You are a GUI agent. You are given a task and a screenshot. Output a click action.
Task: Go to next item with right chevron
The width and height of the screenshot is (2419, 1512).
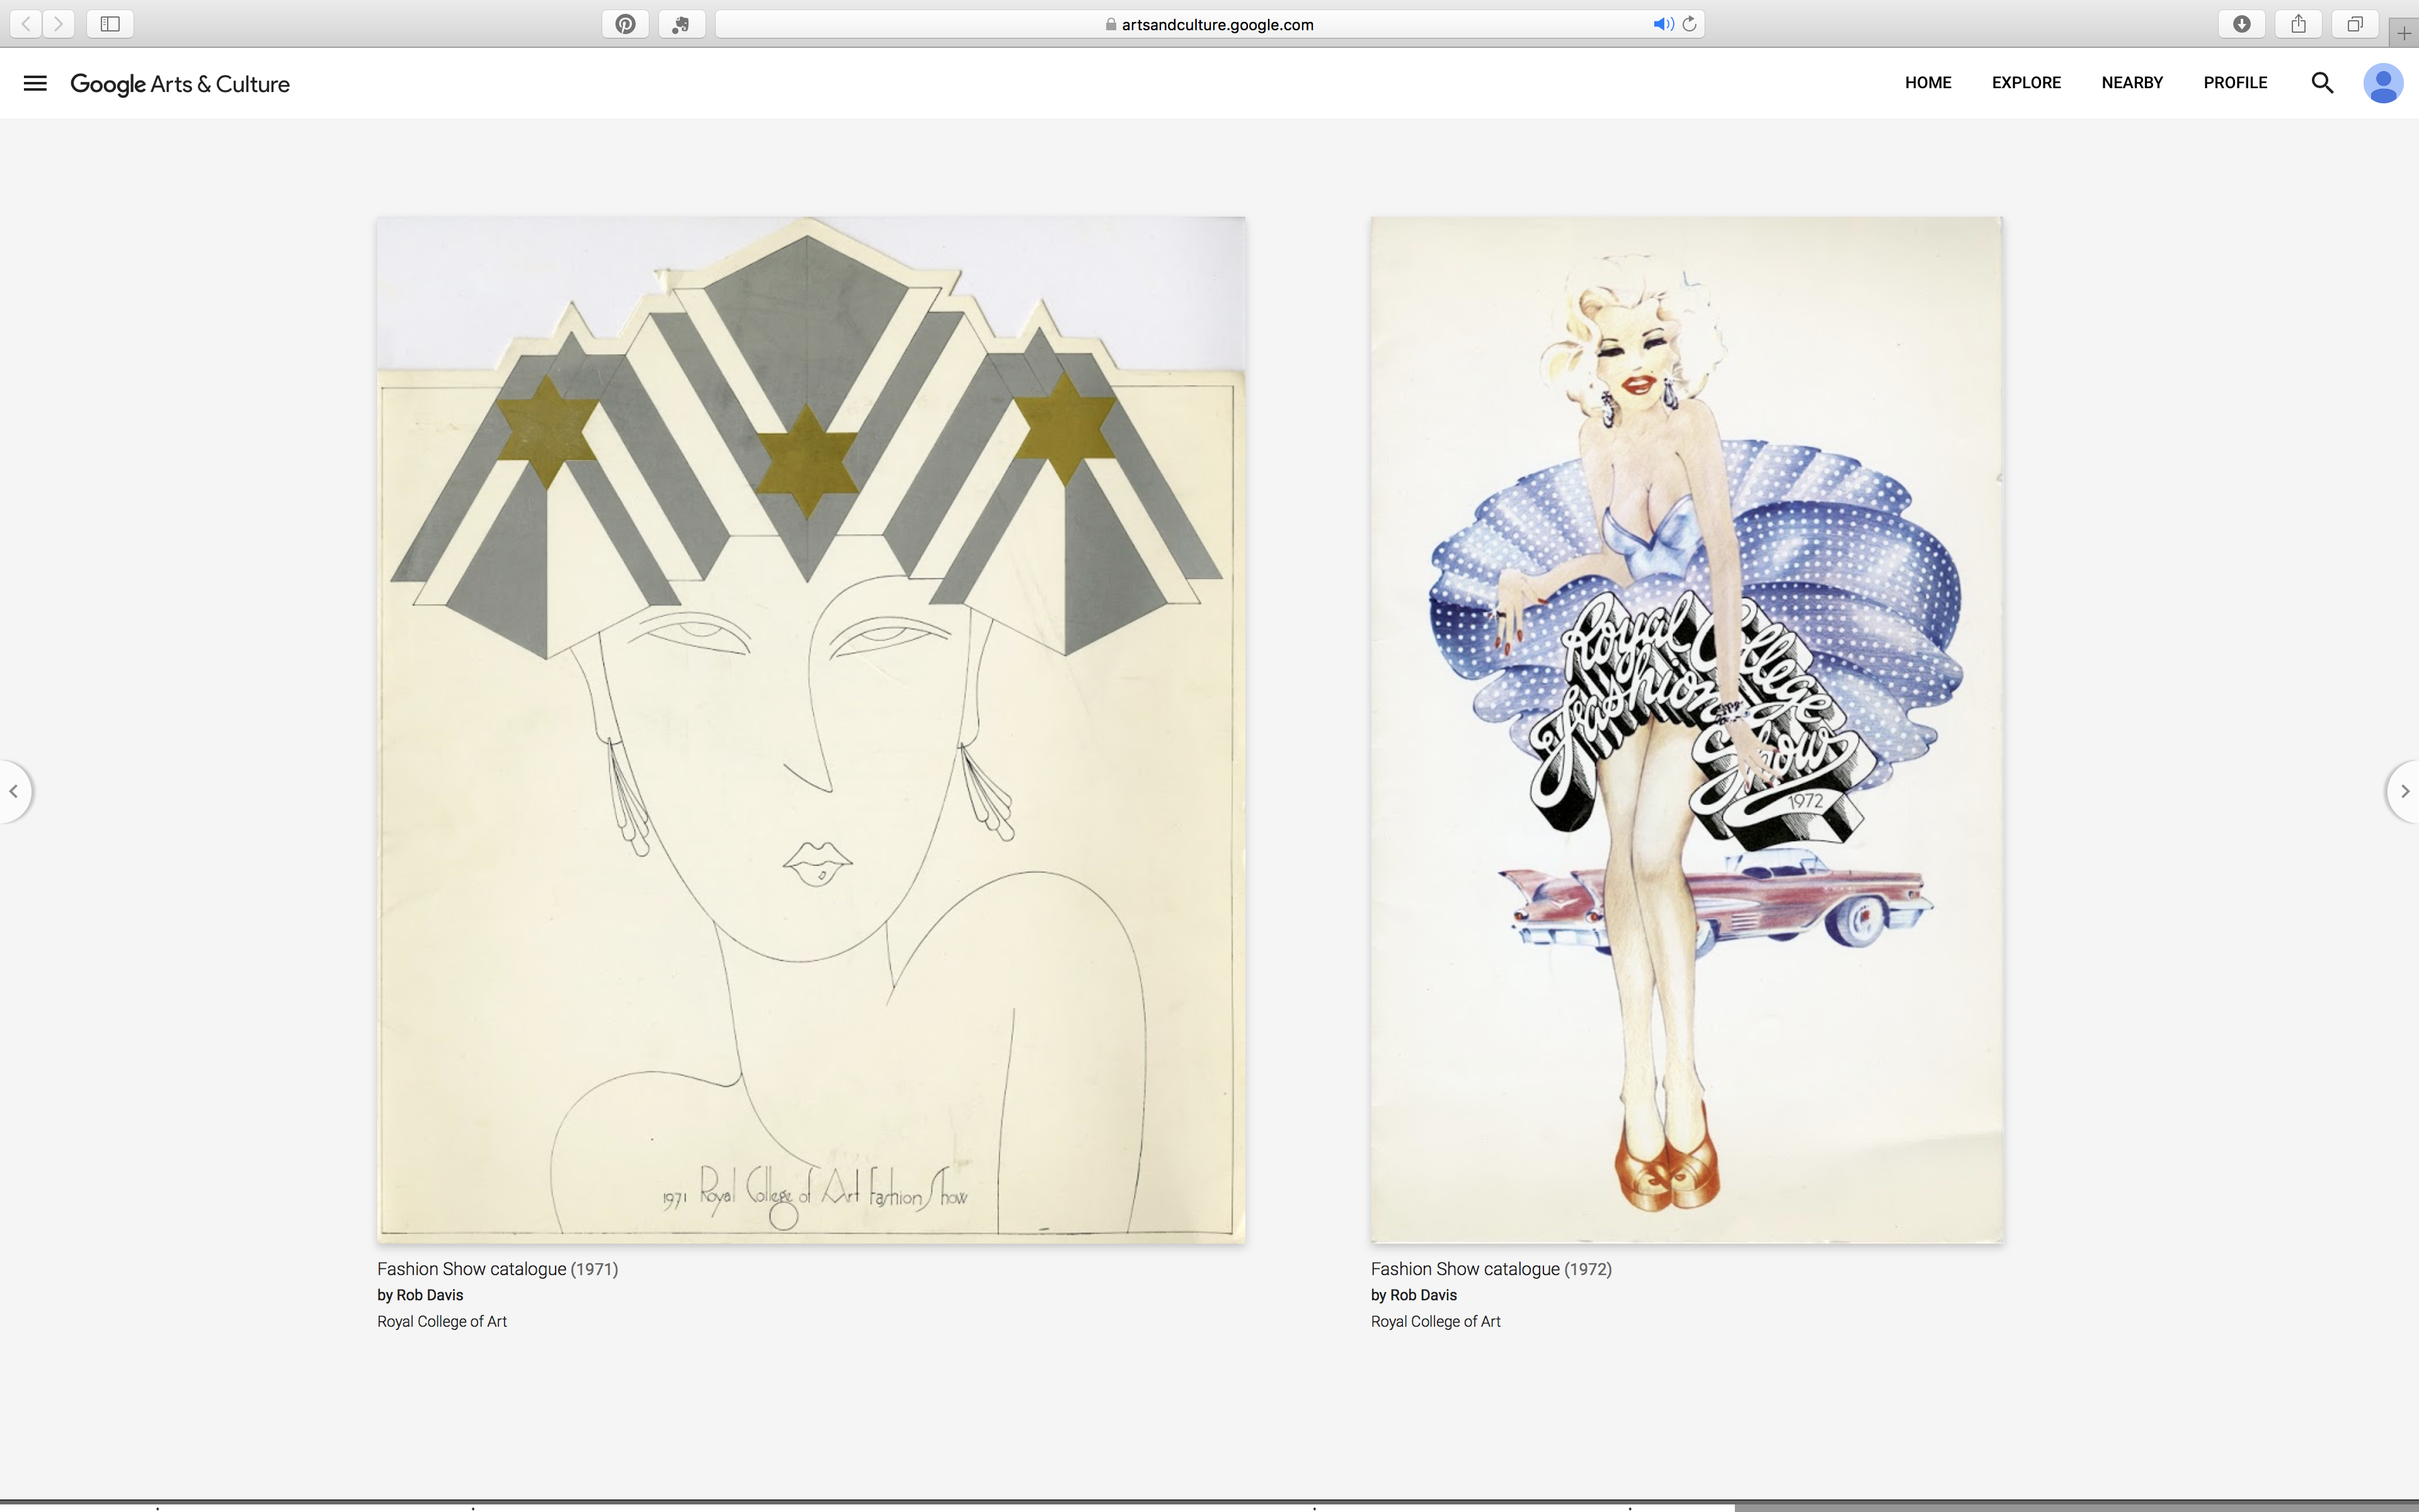(2404, 791)
